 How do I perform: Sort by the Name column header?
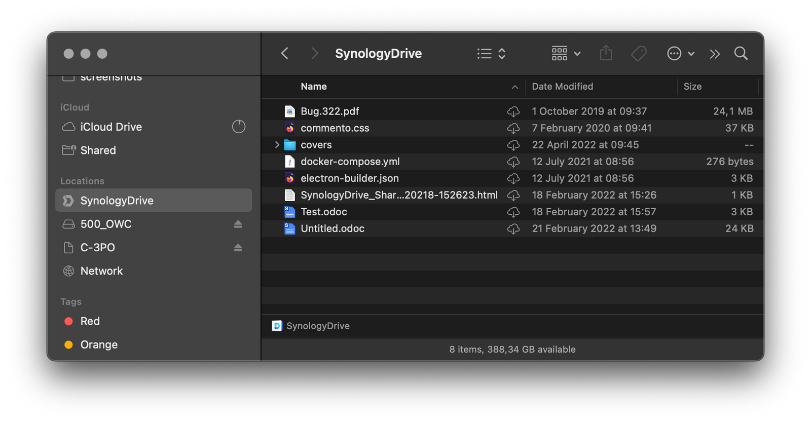point(314,87)
